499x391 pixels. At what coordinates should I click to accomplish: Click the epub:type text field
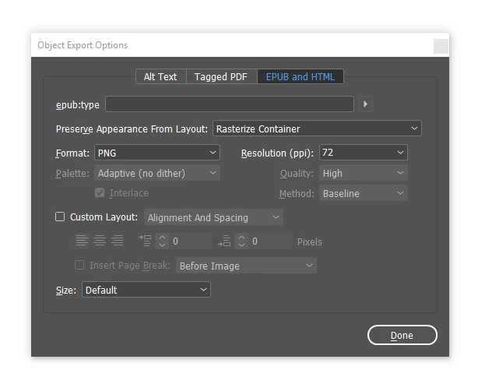point(230,104)
